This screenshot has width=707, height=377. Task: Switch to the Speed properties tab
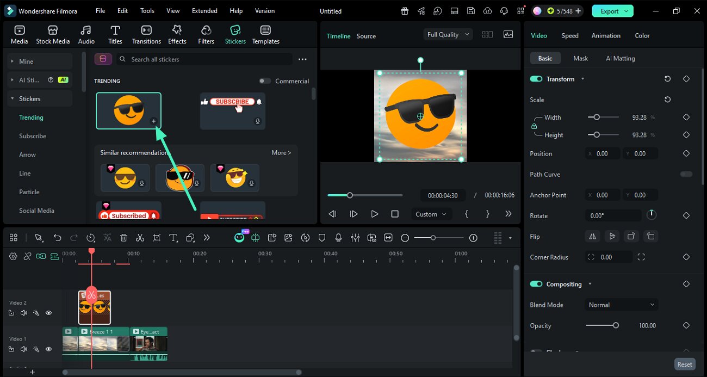(569, 35)
